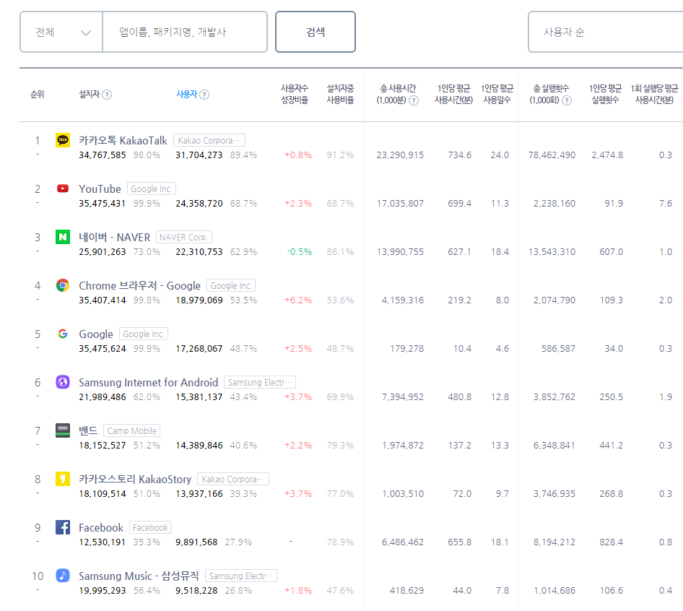Click the Facebook developer tag

tap(150, 527)
